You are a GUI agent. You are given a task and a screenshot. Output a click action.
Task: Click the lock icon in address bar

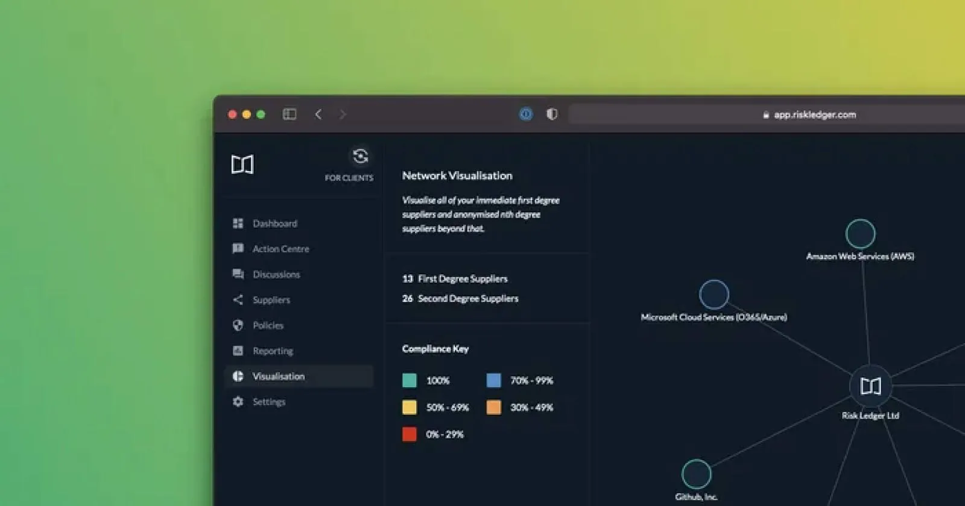click(x=766, y=114)
